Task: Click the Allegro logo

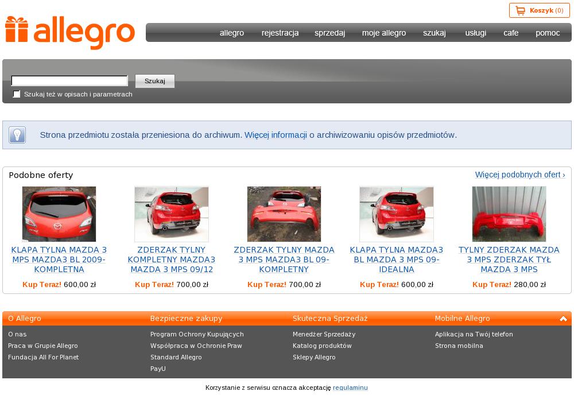Action: (70, 32)
